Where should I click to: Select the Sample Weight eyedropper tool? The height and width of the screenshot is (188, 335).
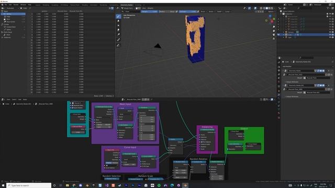(118, 40)
